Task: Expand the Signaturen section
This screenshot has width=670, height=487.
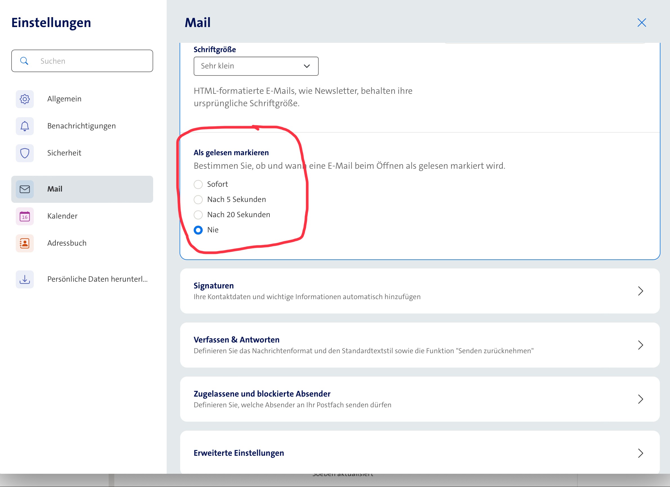Action: pos(419,291)
